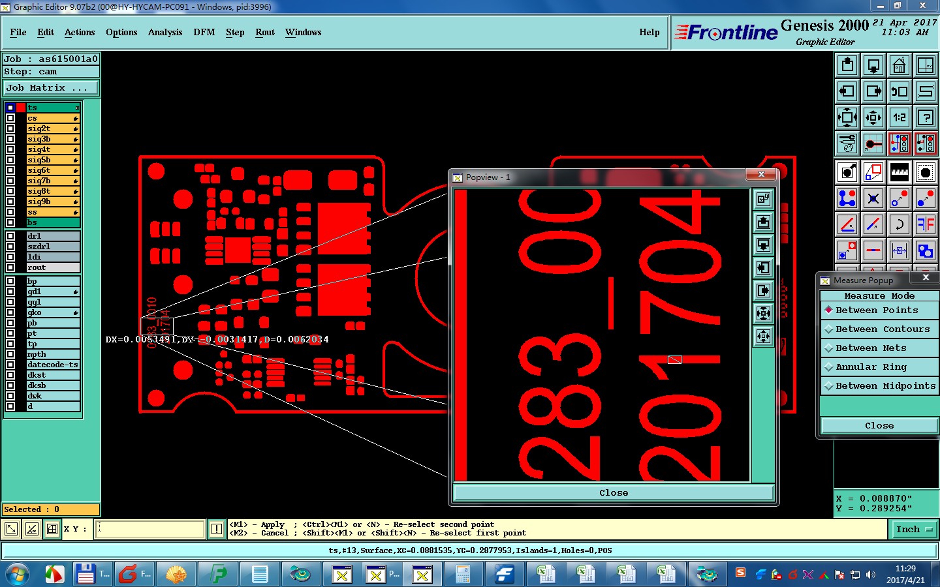The width and height of the screenshot is (940, 587).
Task: Click the exclamation mark button beside XY field
Action: click(x=217, y=529)
